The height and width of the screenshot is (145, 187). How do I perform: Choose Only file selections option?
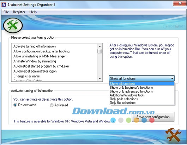[142, 103]
